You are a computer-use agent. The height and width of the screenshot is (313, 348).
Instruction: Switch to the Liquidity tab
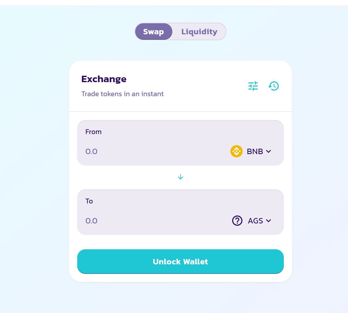[x=199, y=31]
